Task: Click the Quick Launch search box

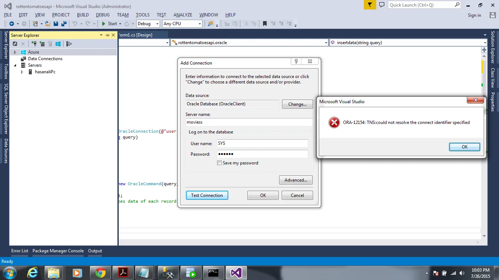Action: [425, 5]
